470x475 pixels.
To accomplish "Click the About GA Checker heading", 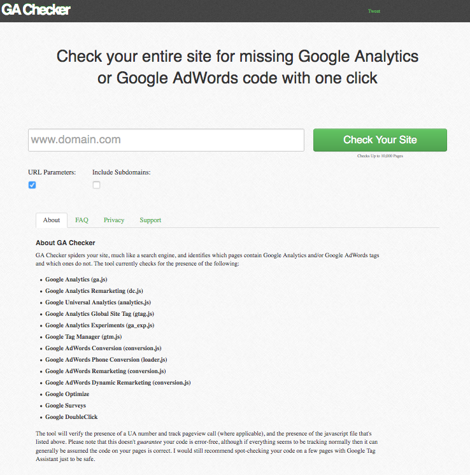I will (x=66, y=243).
